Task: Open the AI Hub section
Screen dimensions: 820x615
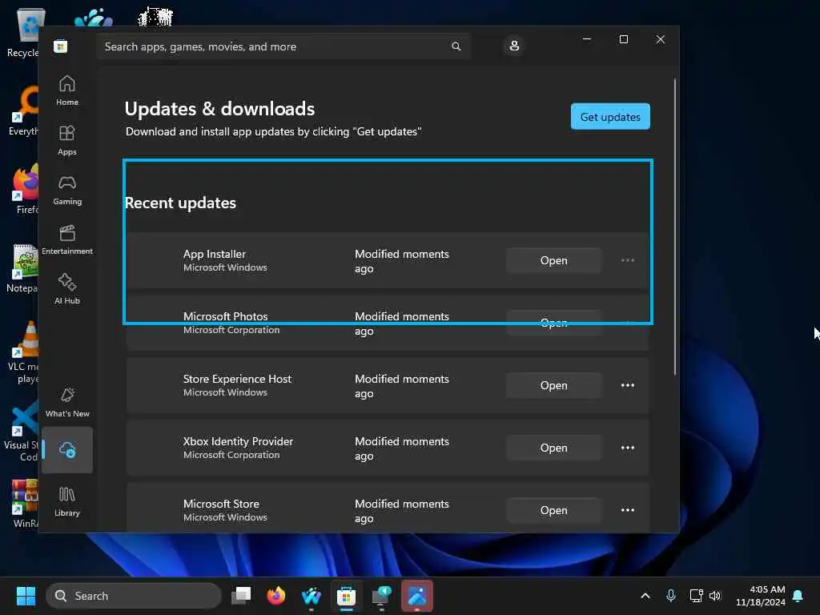Action: [67, 289]
